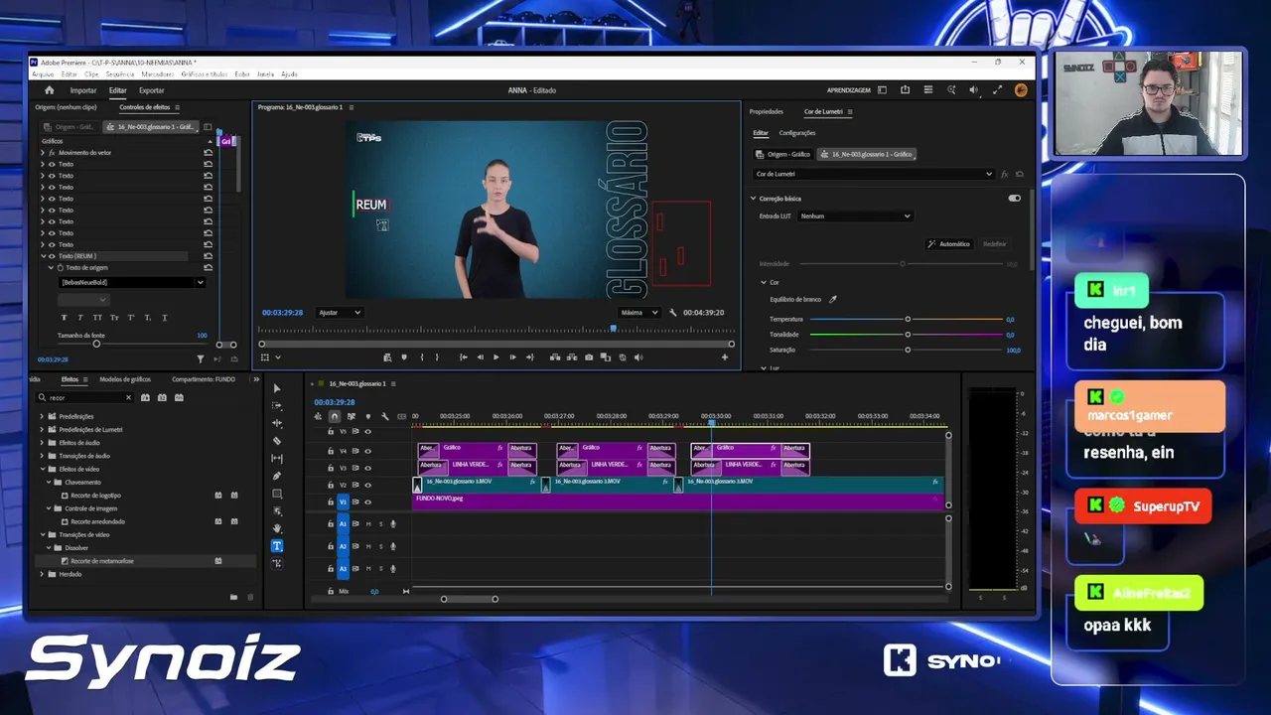
Task: Play the program monitor preview
Action: 496,357
